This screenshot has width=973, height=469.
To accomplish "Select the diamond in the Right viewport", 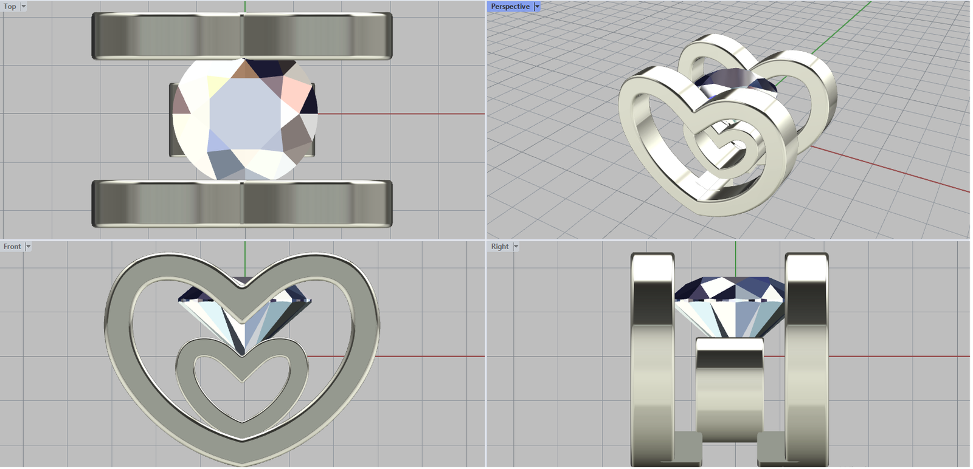I will [x=730, y=304].
